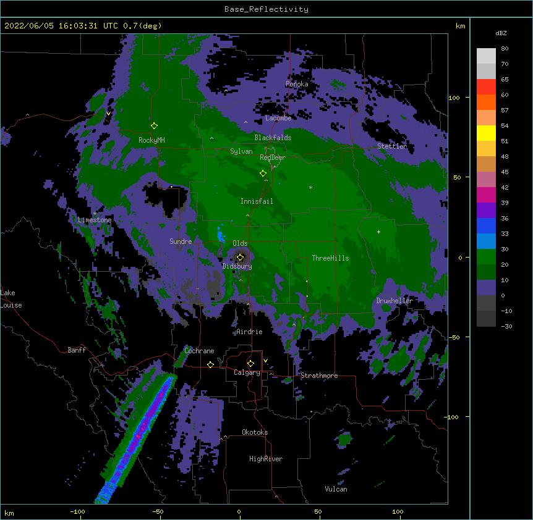Click the 45 value in the dBZ legend

(x=505, y=172)
